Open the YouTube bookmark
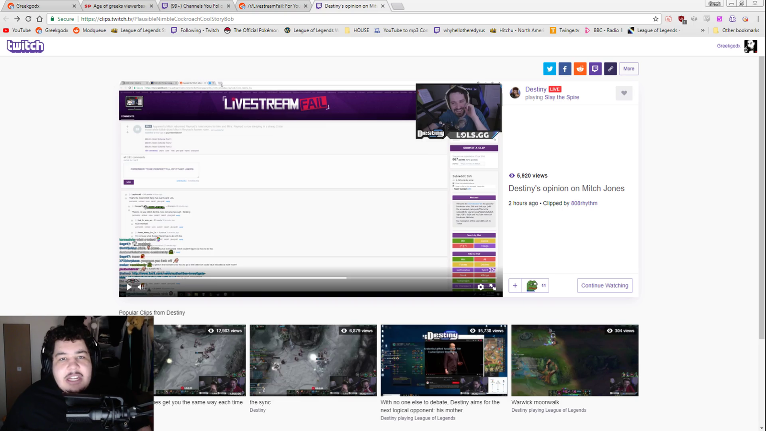766x431 pixels. (x=17, y=30)
